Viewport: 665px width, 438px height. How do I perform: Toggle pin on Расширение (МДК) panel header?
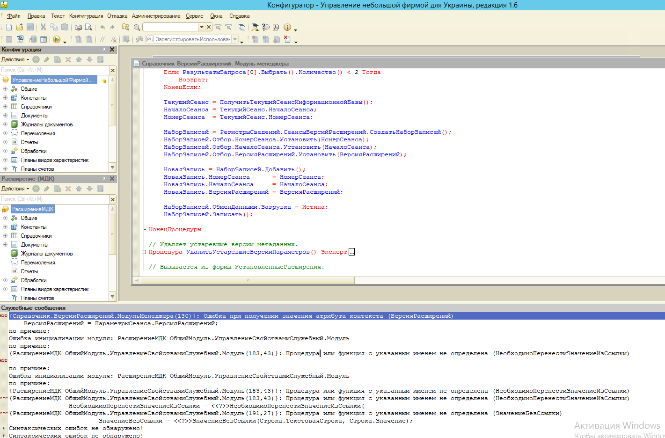104,179
